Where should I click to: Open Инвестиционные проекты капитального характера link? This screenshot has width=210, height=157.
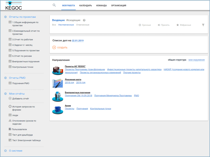[x=134, y=70]
